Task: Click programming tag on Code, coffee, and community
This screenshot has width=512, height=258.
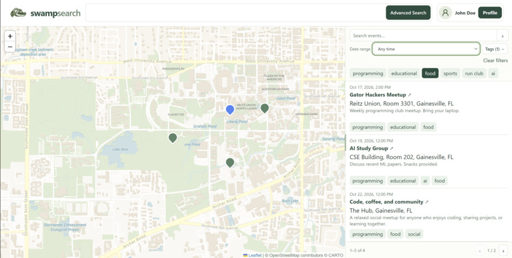Action: (367, 234)
